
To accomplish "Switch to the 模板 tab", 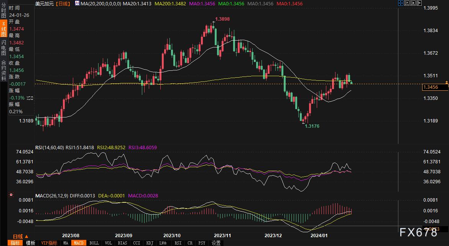I will pos(31,243).
